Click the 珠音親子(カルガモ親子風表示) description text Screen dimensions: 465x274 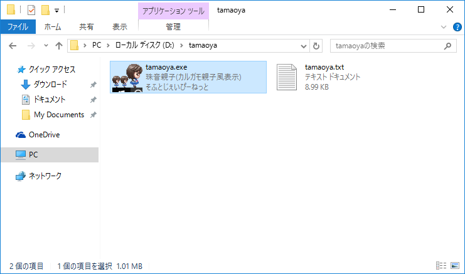point(193,77)
